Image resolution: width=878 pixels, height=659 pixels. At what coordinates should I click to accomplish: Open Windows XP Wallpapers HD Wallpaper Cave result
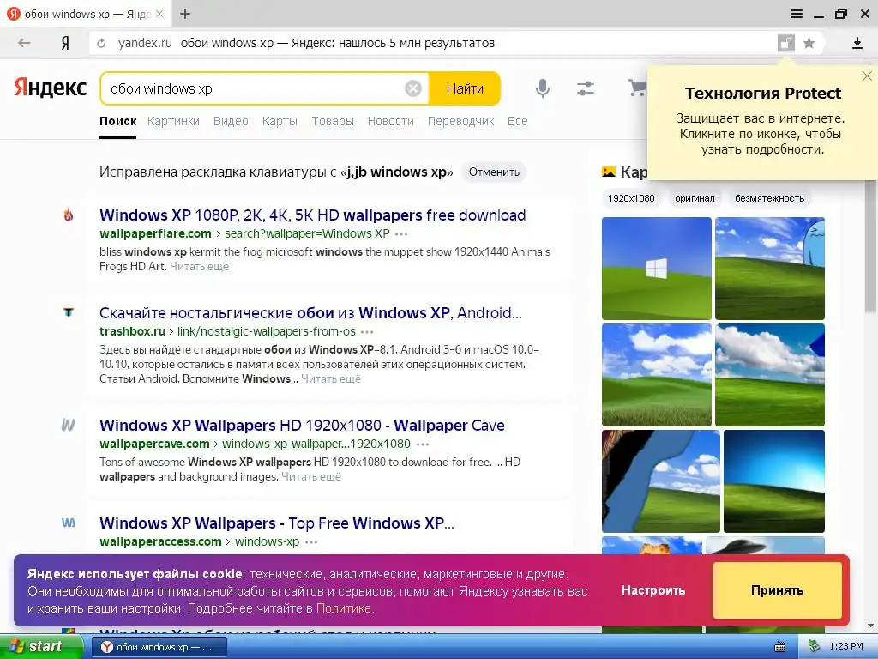[x=302, y=426]
